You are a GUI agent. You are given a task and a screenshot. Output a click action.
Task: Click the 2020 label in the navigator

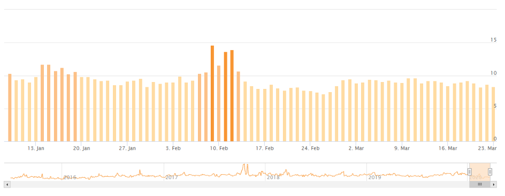click(x=476, y=177)
